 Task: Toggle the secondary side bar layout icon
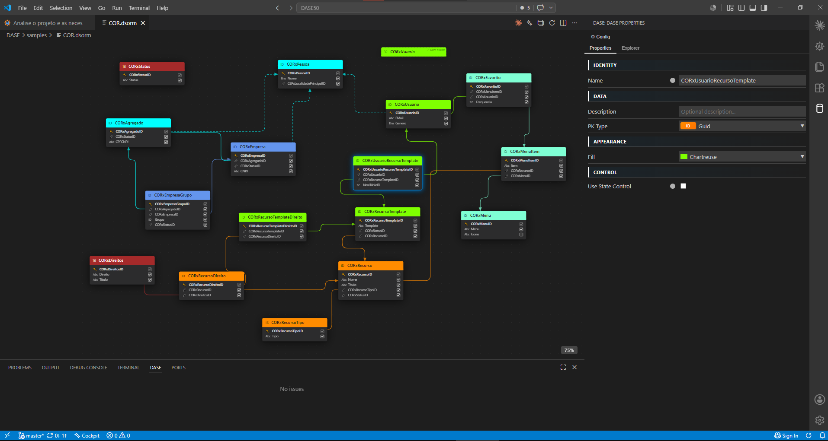click(x=764, y=8)
